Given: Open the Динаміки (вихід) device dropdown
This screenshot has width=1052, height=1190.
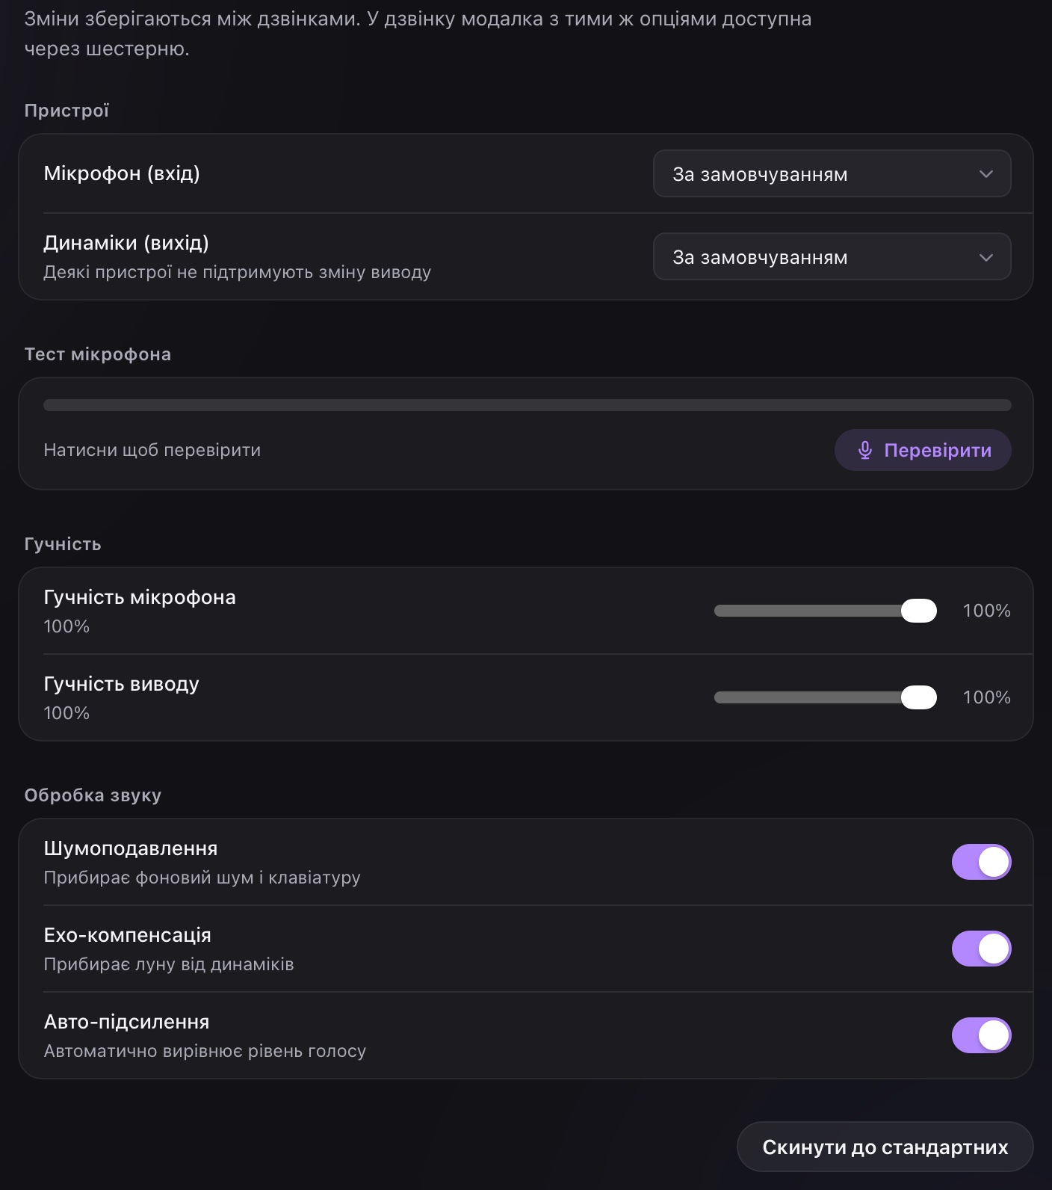Looking at the screenshot, I should [x=832, y=257].
